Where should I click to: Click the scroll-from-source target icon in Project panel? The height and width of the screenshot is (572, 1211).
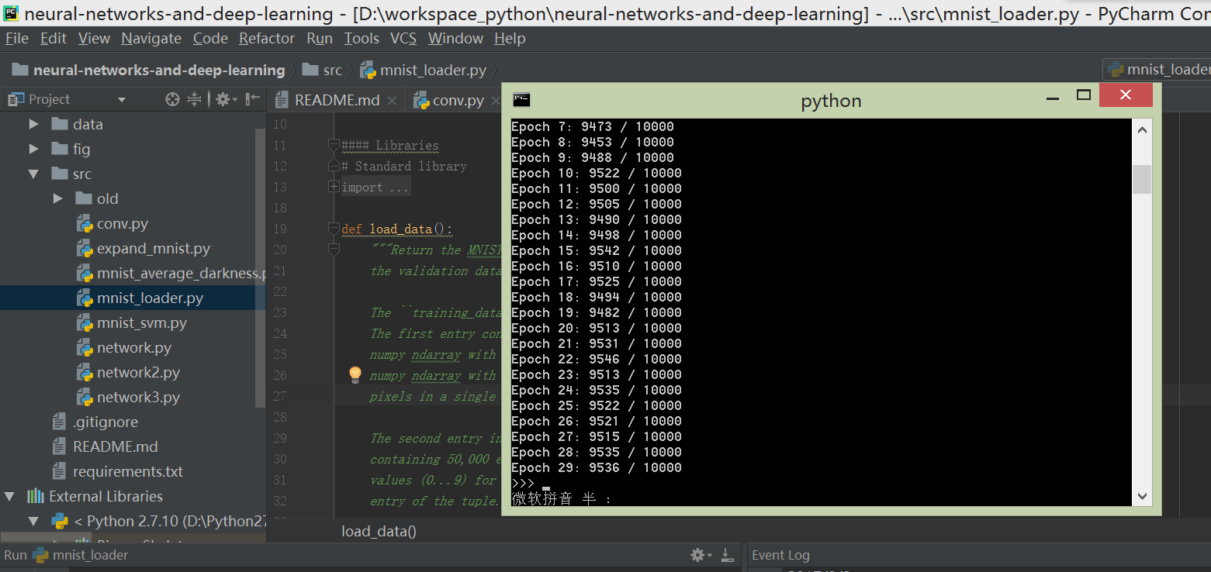click(172, 99)
